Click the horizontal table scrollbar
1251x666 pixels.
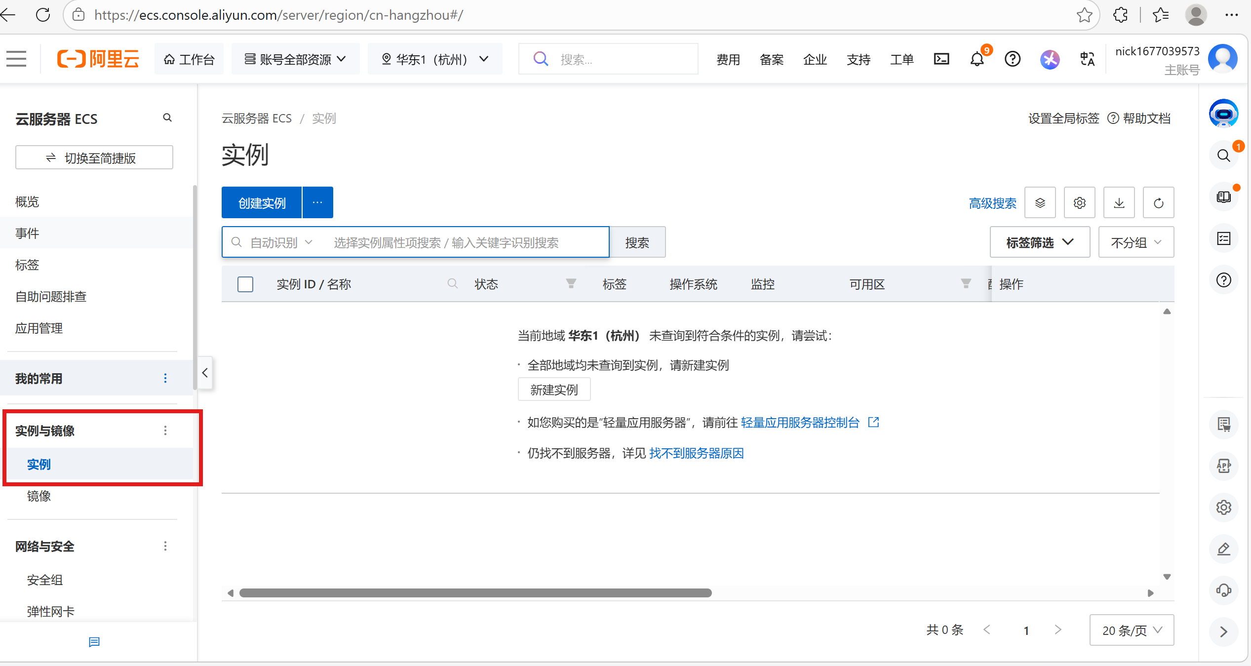(x=475, y=593)
